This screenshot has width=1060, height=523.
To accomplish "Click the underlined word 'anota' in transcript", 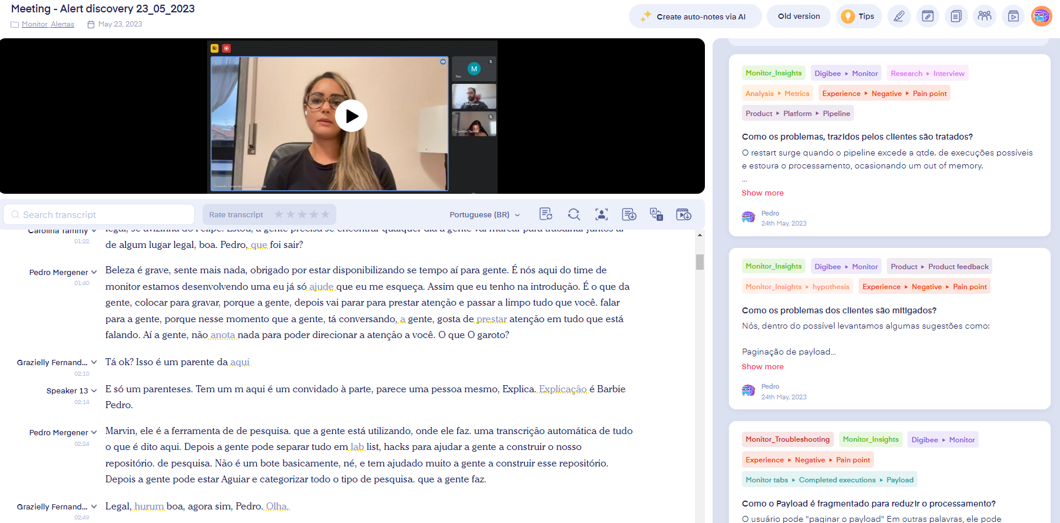I will click(223, 335).
